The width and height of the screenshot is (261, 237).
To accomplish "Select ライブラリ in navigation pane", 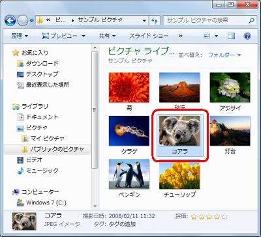I will tap(35, 106).
